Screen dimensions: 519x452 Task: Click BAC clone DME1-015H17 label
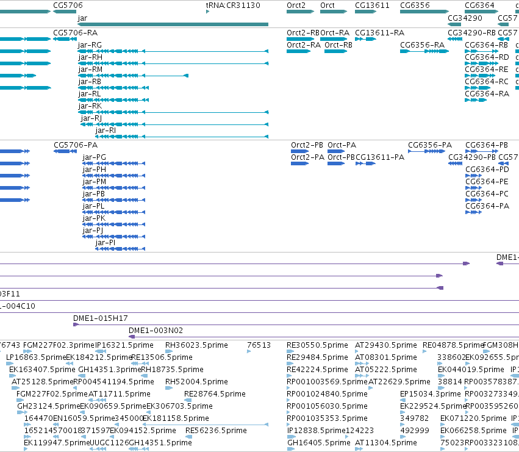(100, 318)
